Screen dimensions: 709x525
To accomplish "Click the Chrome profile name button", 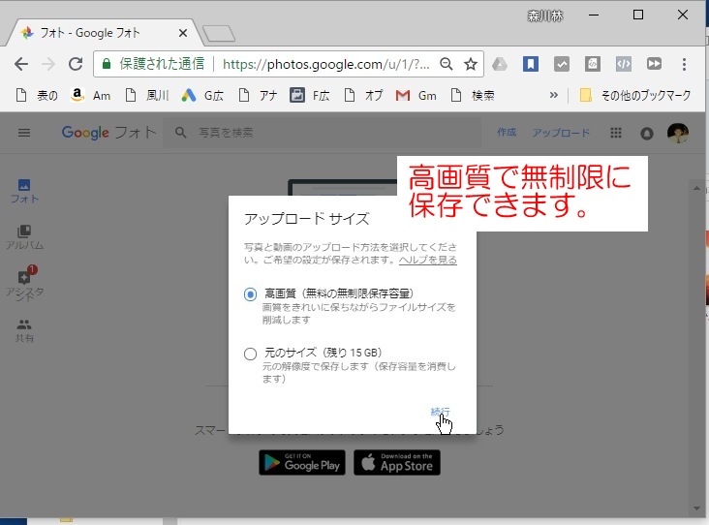I will point(545,16).
